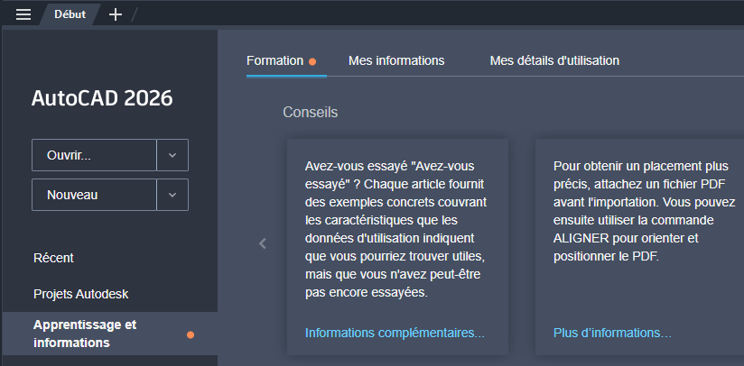Screen dimensions: 744x366
Task: Expand the Ouvrir dropdown arrow
Action: [172, 155]
